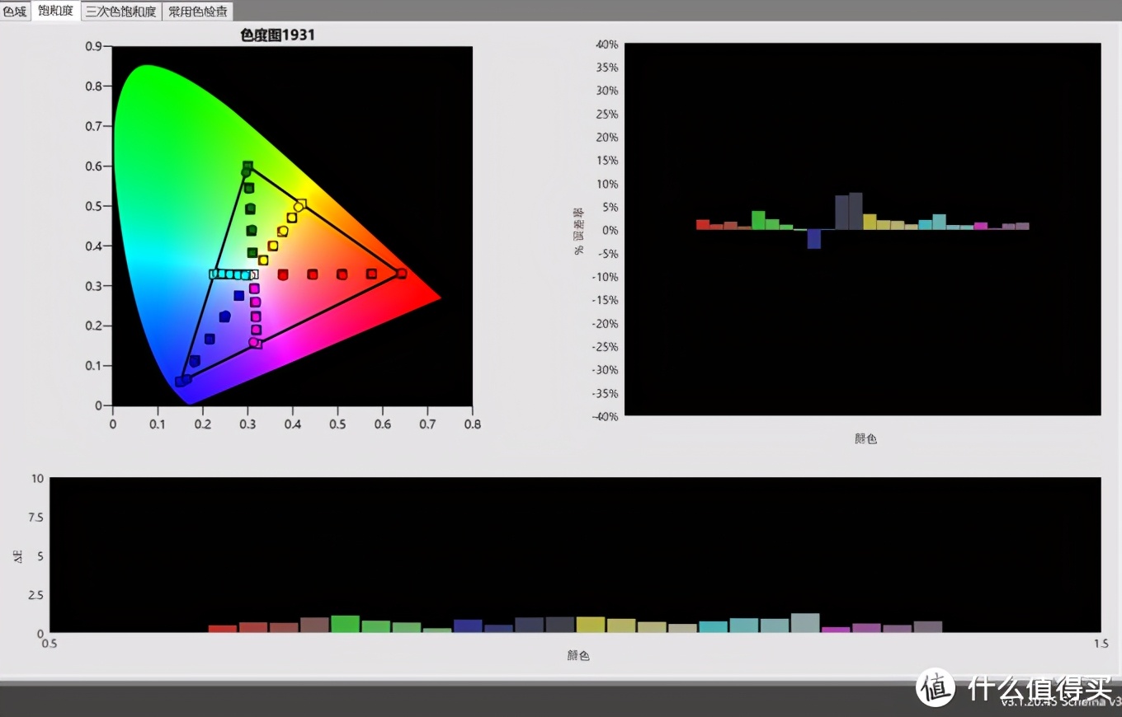Select the 饱和度 tab

56,11
